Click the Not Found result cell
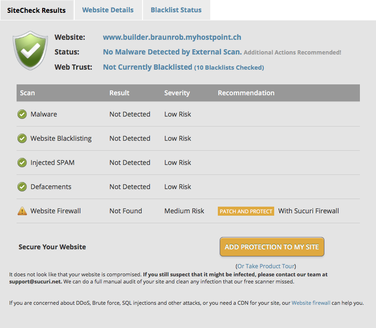 [x=125, y=211]
